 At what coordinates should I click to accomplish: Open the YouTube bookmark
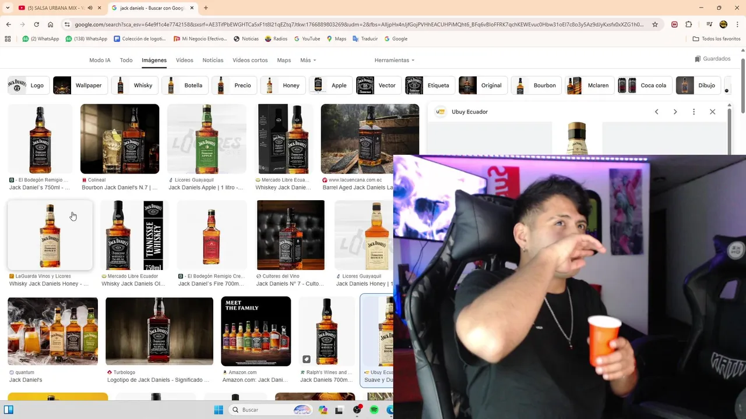307,38
